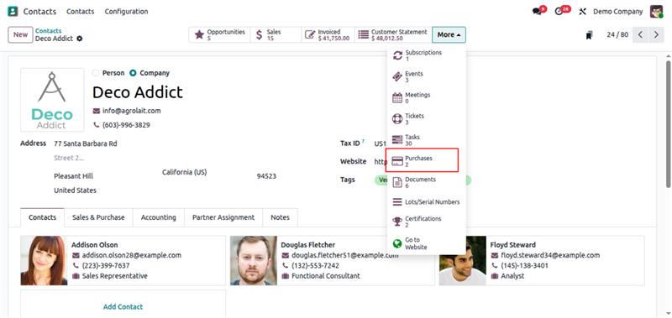
Task: Click the Subscriptions refresh icon
Action: [397, 55]
